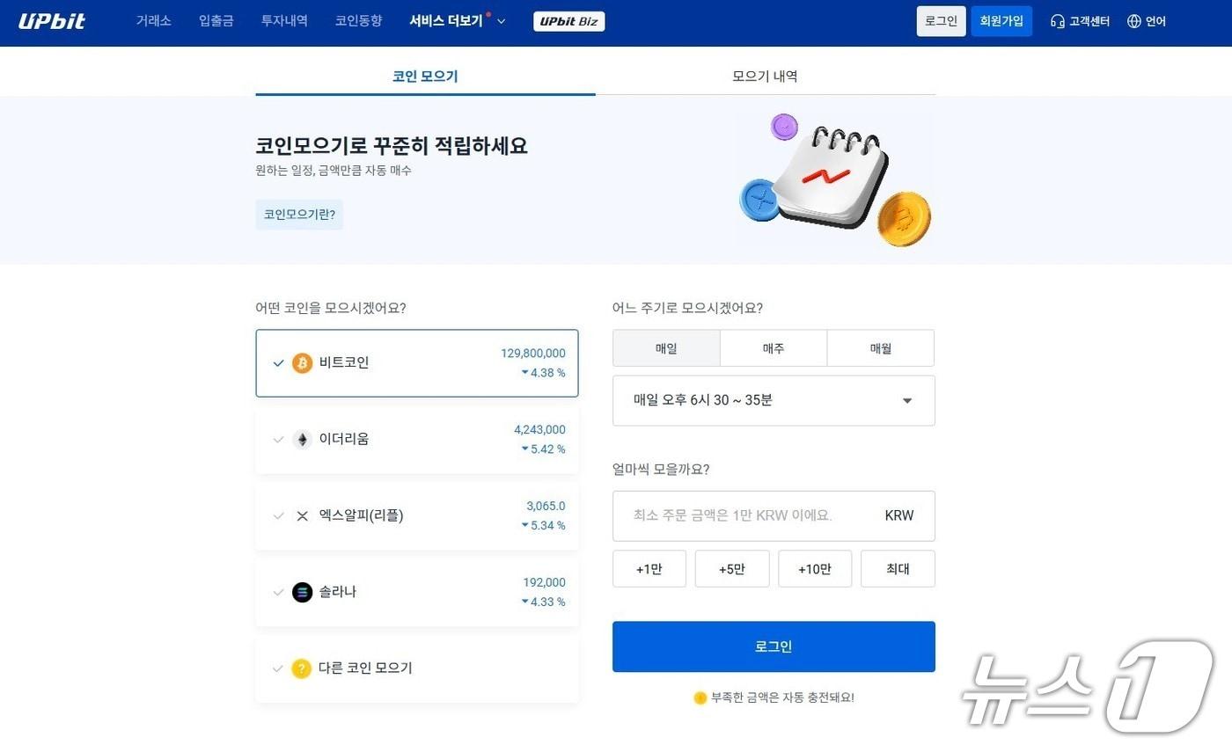Viewport: 1232px width, 752px height.
Task: Select the Bitcoin coin icon
Action: (x=302, y=362)
